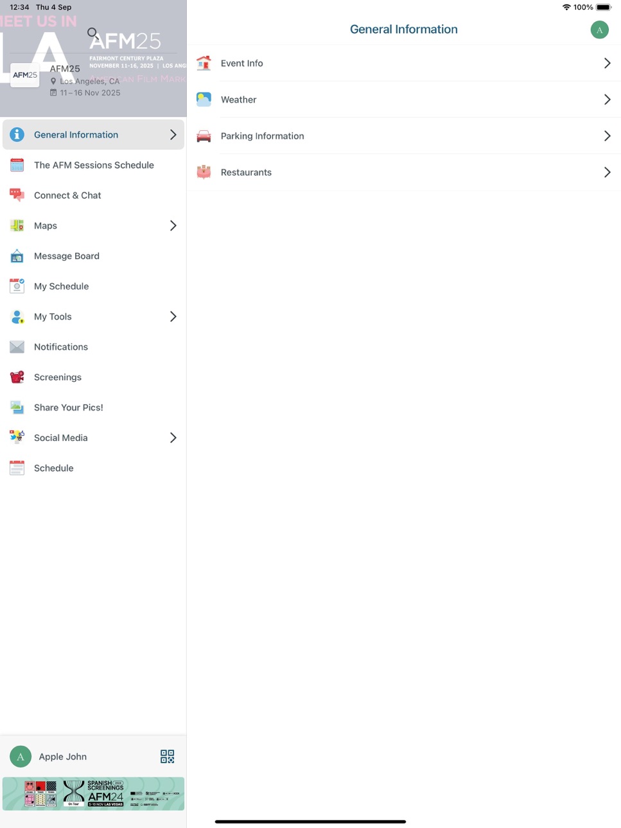Viewport: 621px width, 828px height.
Task: Click the Social Media icon
Action: click(17, 438)
